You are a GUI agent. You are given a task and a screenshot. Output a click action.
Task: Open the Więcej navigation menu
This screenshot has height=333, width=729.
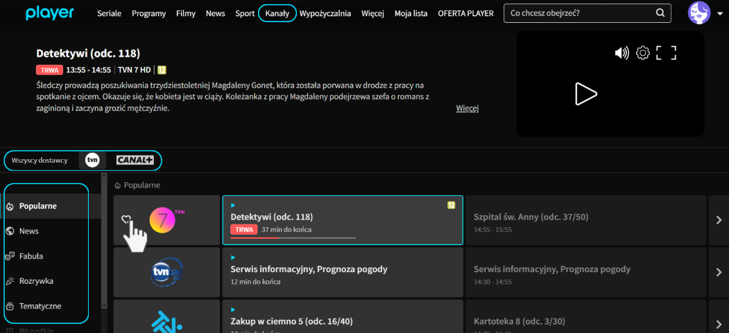click(372, 13)
